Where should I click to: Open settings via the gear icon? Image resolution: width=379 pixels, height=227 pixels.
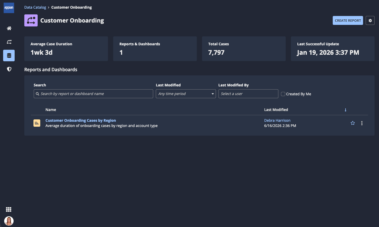click(370, 20)
